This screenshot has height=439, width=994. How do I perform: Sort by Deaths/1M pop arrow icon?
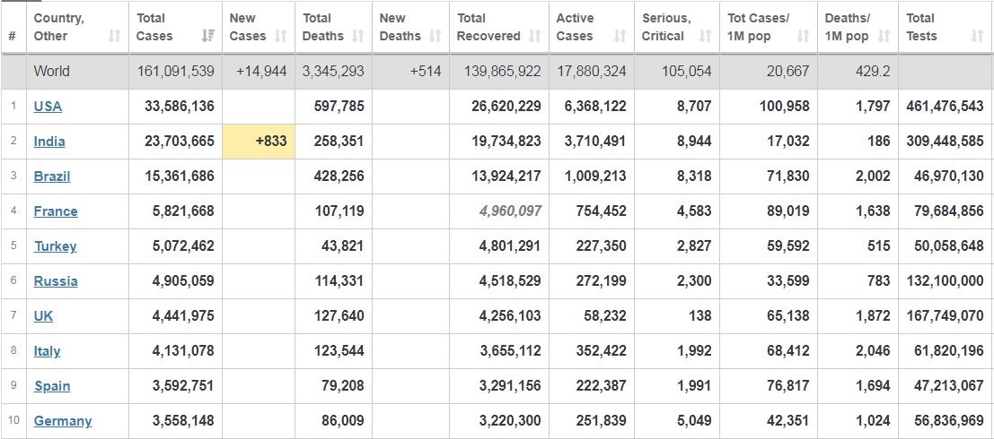(x=884, y=36)
